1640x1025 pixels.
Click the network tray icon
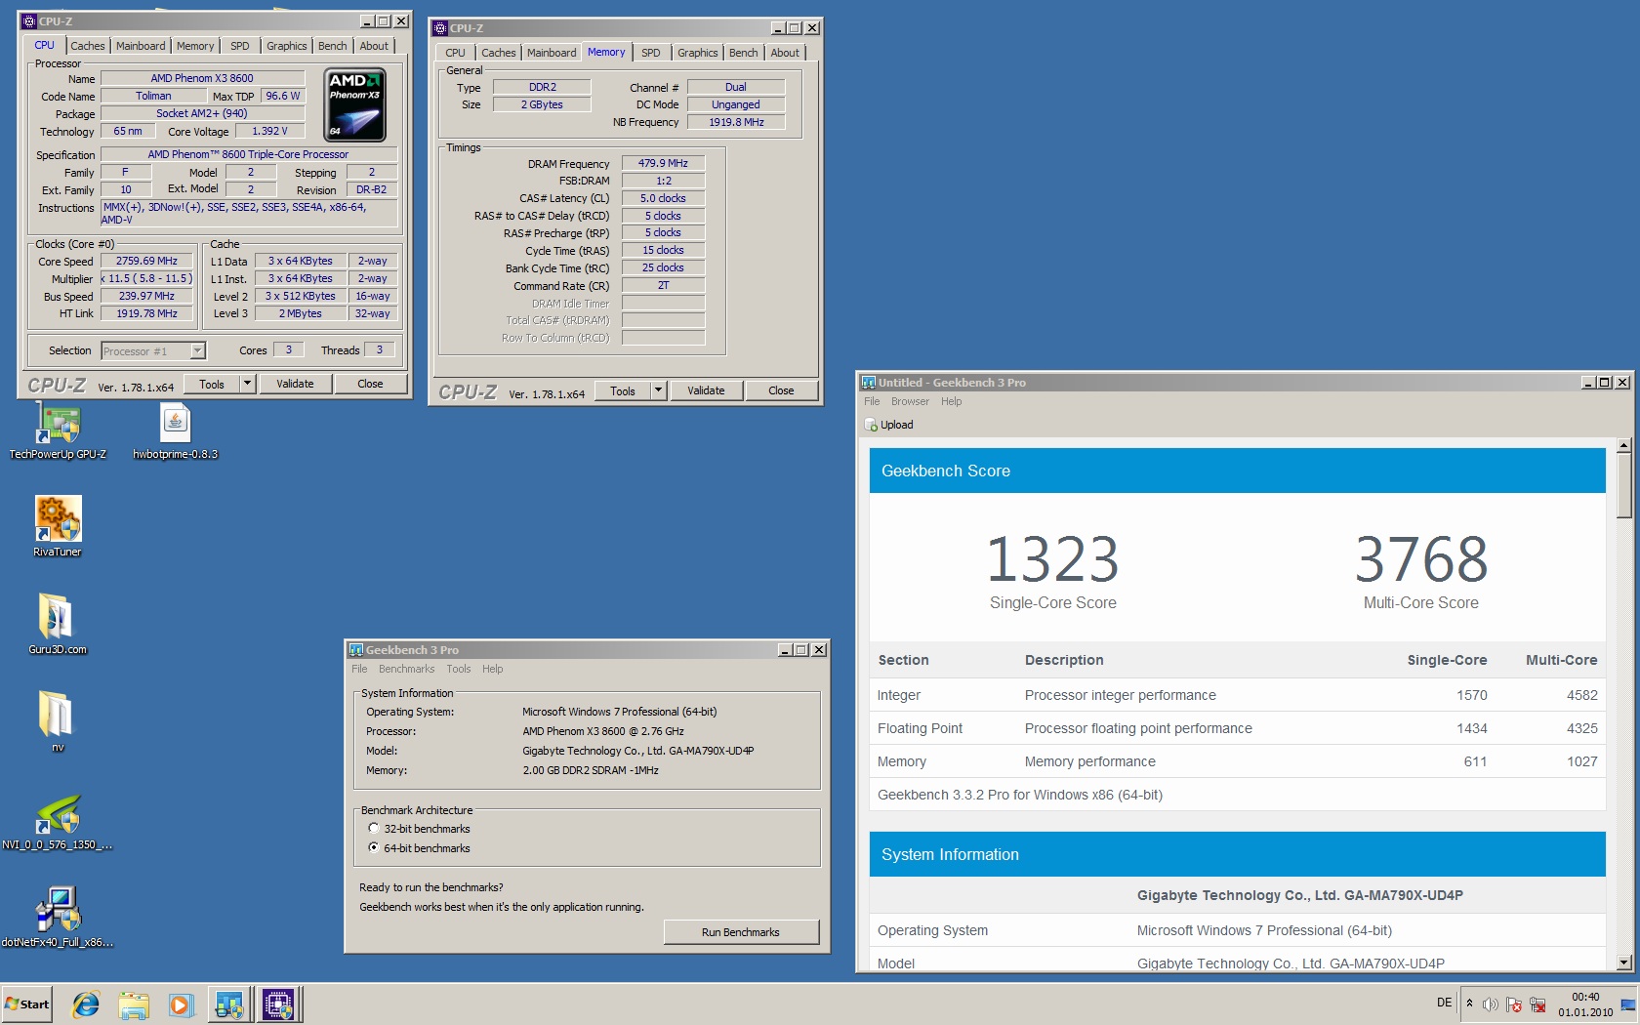tap(1537, 1004)
